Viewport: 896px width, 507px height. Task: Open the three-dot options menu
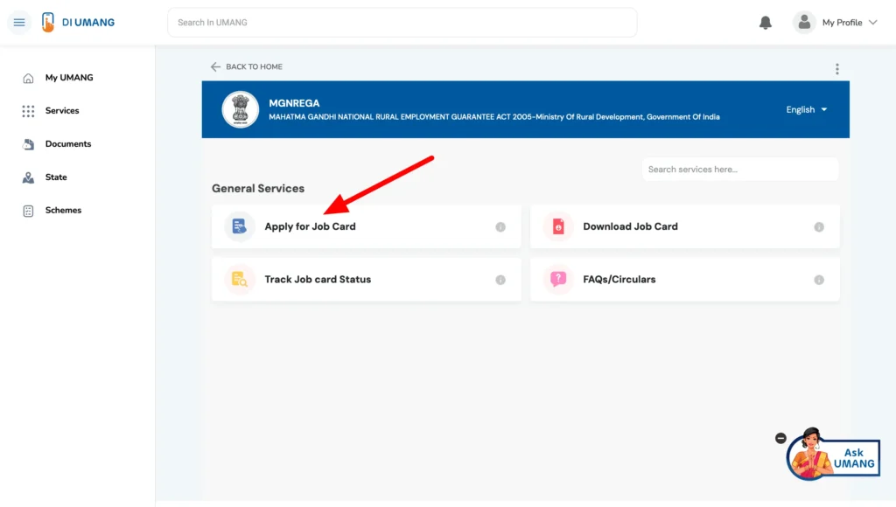[836, 69]
